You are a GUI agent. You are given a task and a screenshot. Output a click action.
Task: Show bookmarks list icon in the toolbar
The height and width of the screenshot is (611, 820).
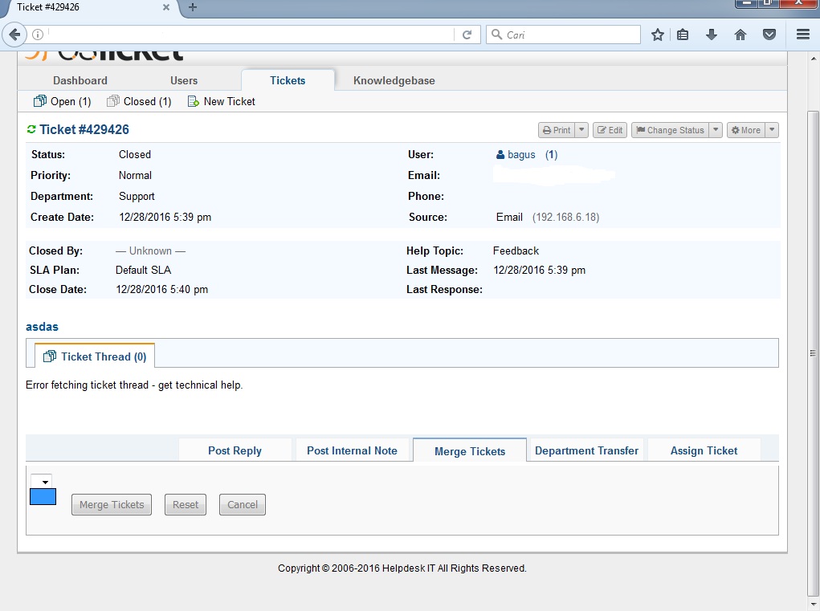click(683, 35)
